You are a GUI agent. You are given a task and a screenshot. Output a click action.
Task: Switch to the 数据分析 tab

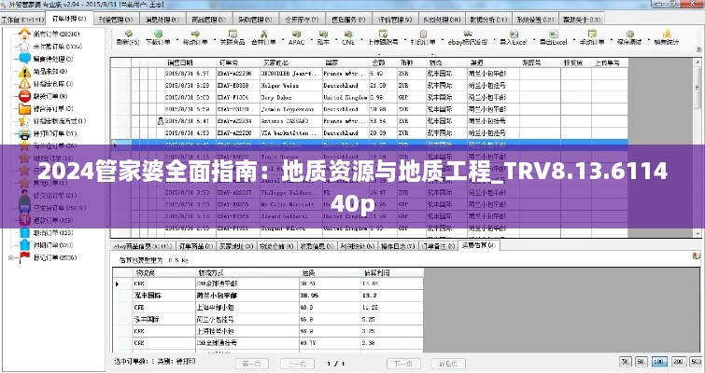click(488, 20)
